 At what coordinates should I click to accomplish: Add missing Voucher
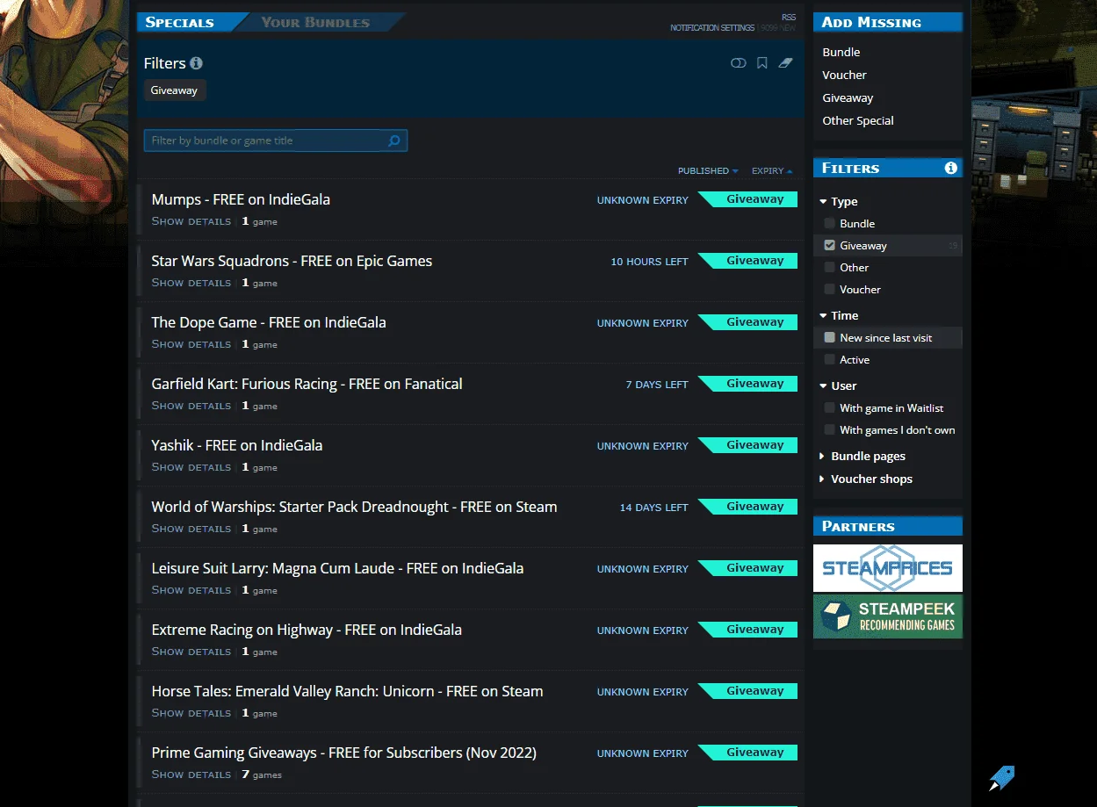tap(844, 76)
